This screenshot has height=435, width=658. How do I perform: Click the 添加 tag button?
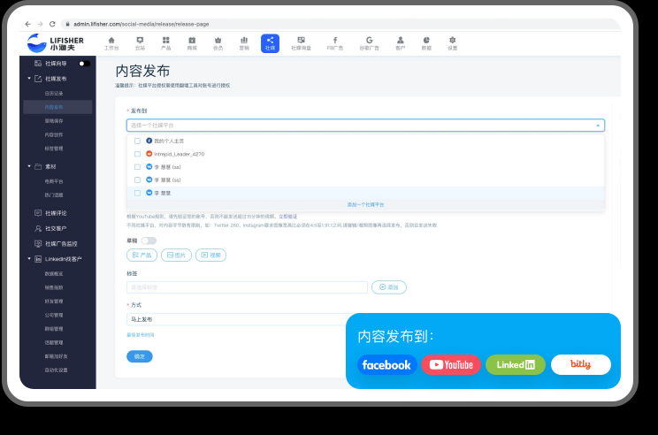[389, 287]
